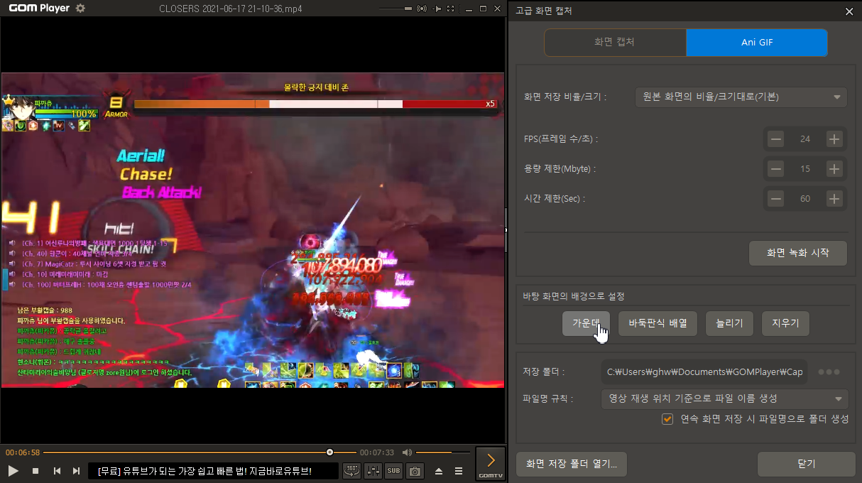The width and height of the screenshot is (862, 483).
Task: Click the save folder path field
Action: (704, 371)
